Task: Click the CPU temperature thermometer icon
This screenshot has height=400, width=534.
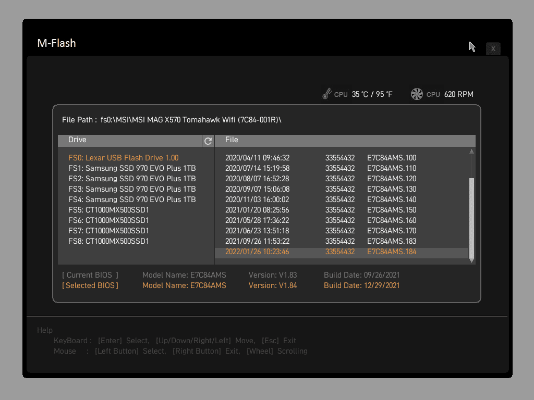Action: click(327, 94)
